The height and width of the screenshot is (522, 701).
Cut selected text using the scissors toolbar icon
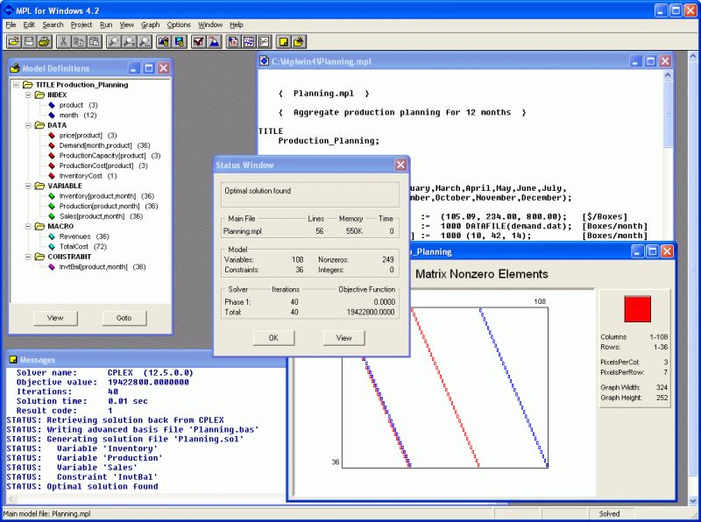point(65,41)
